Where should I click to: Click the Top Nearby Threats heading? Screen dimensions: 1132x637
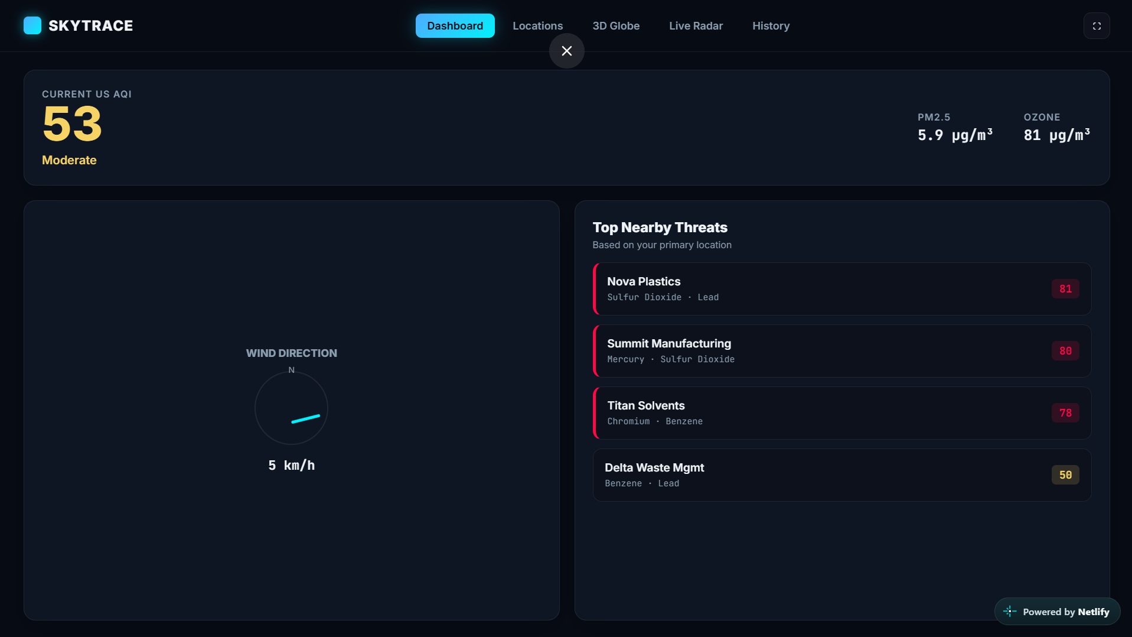click(660, 227)
